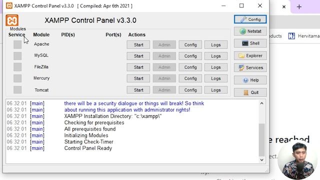The width and height of the screenshot is (320, 180).
Task: Click the log panel scrollbar thumb
Action: pyautogui.click(x=262, y=139)
